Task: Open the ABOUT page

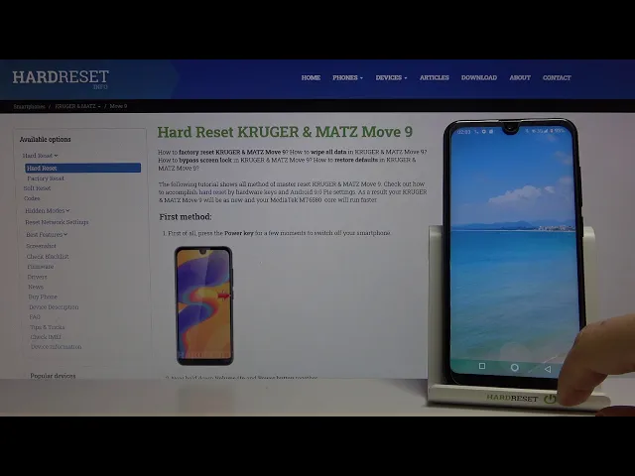Action: tap(520, 77)
